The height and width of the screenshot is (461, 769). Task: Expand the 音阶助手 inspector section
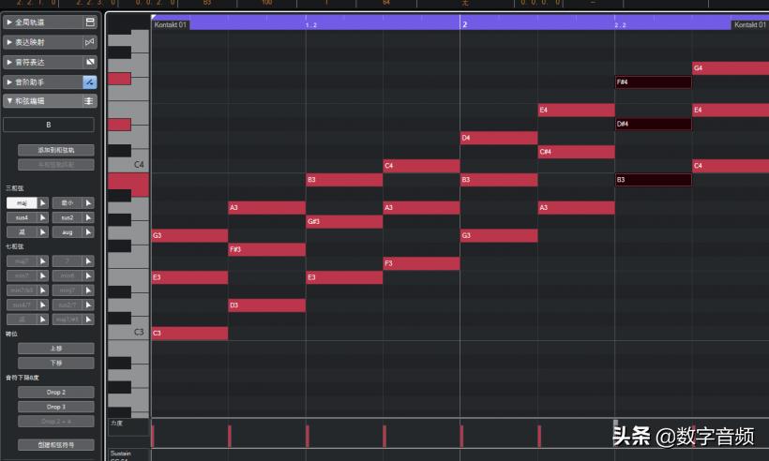coord(9,82)
